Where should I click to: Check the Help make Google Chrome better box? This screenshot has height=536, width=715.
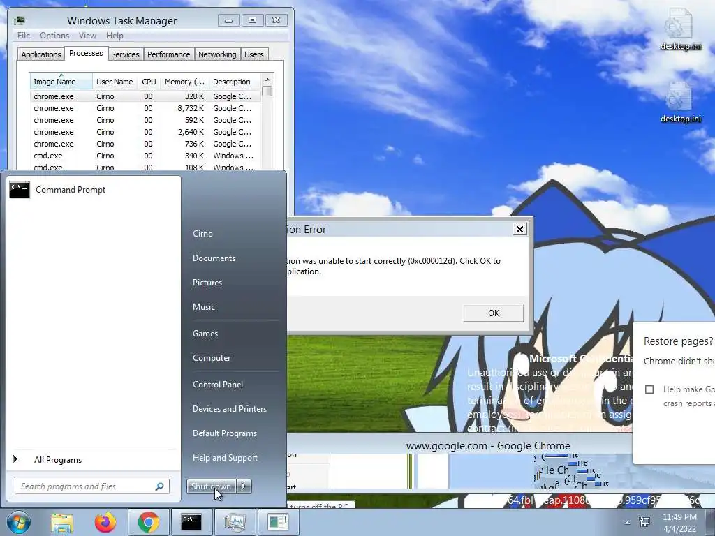649,389
